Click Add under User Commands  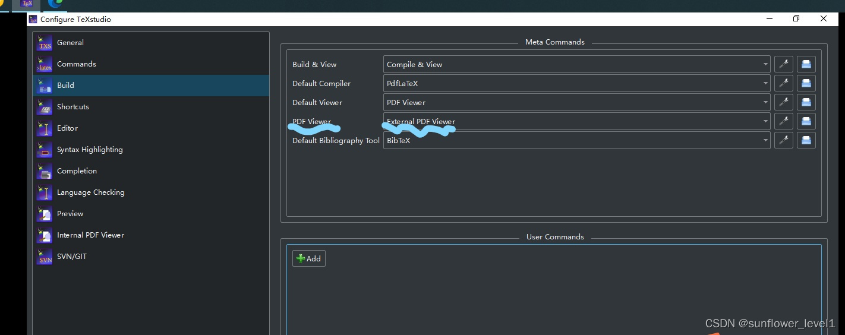point(309,258)
